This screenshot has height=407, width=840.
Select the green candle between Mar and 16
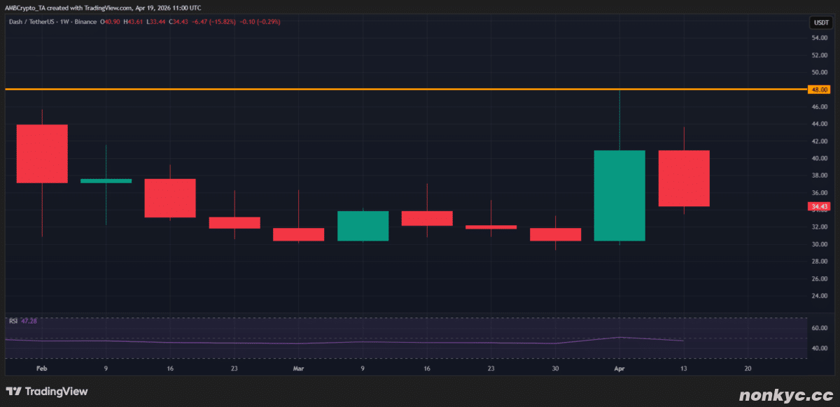tap(363, 226)
